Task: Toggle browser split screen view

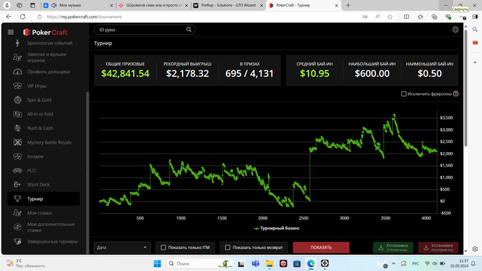Action: pos(406,17)
